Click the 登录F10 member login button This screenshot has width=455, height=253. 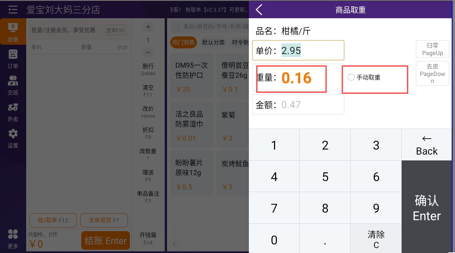click(x=115, y=30)
